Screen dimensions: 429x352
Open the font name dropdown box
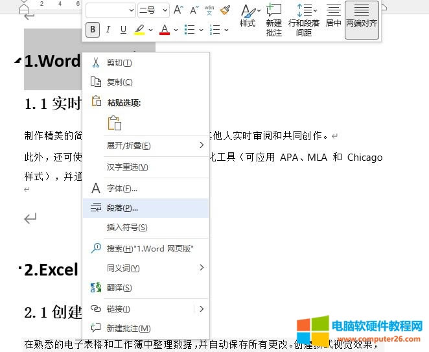(x=110, y=10)
